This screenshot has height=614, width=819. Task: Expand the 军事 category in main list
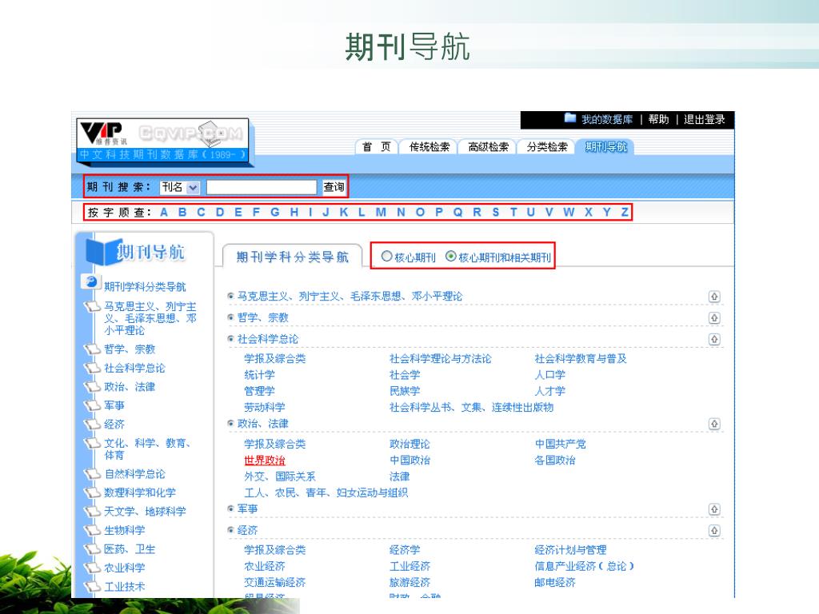[230, 508]
